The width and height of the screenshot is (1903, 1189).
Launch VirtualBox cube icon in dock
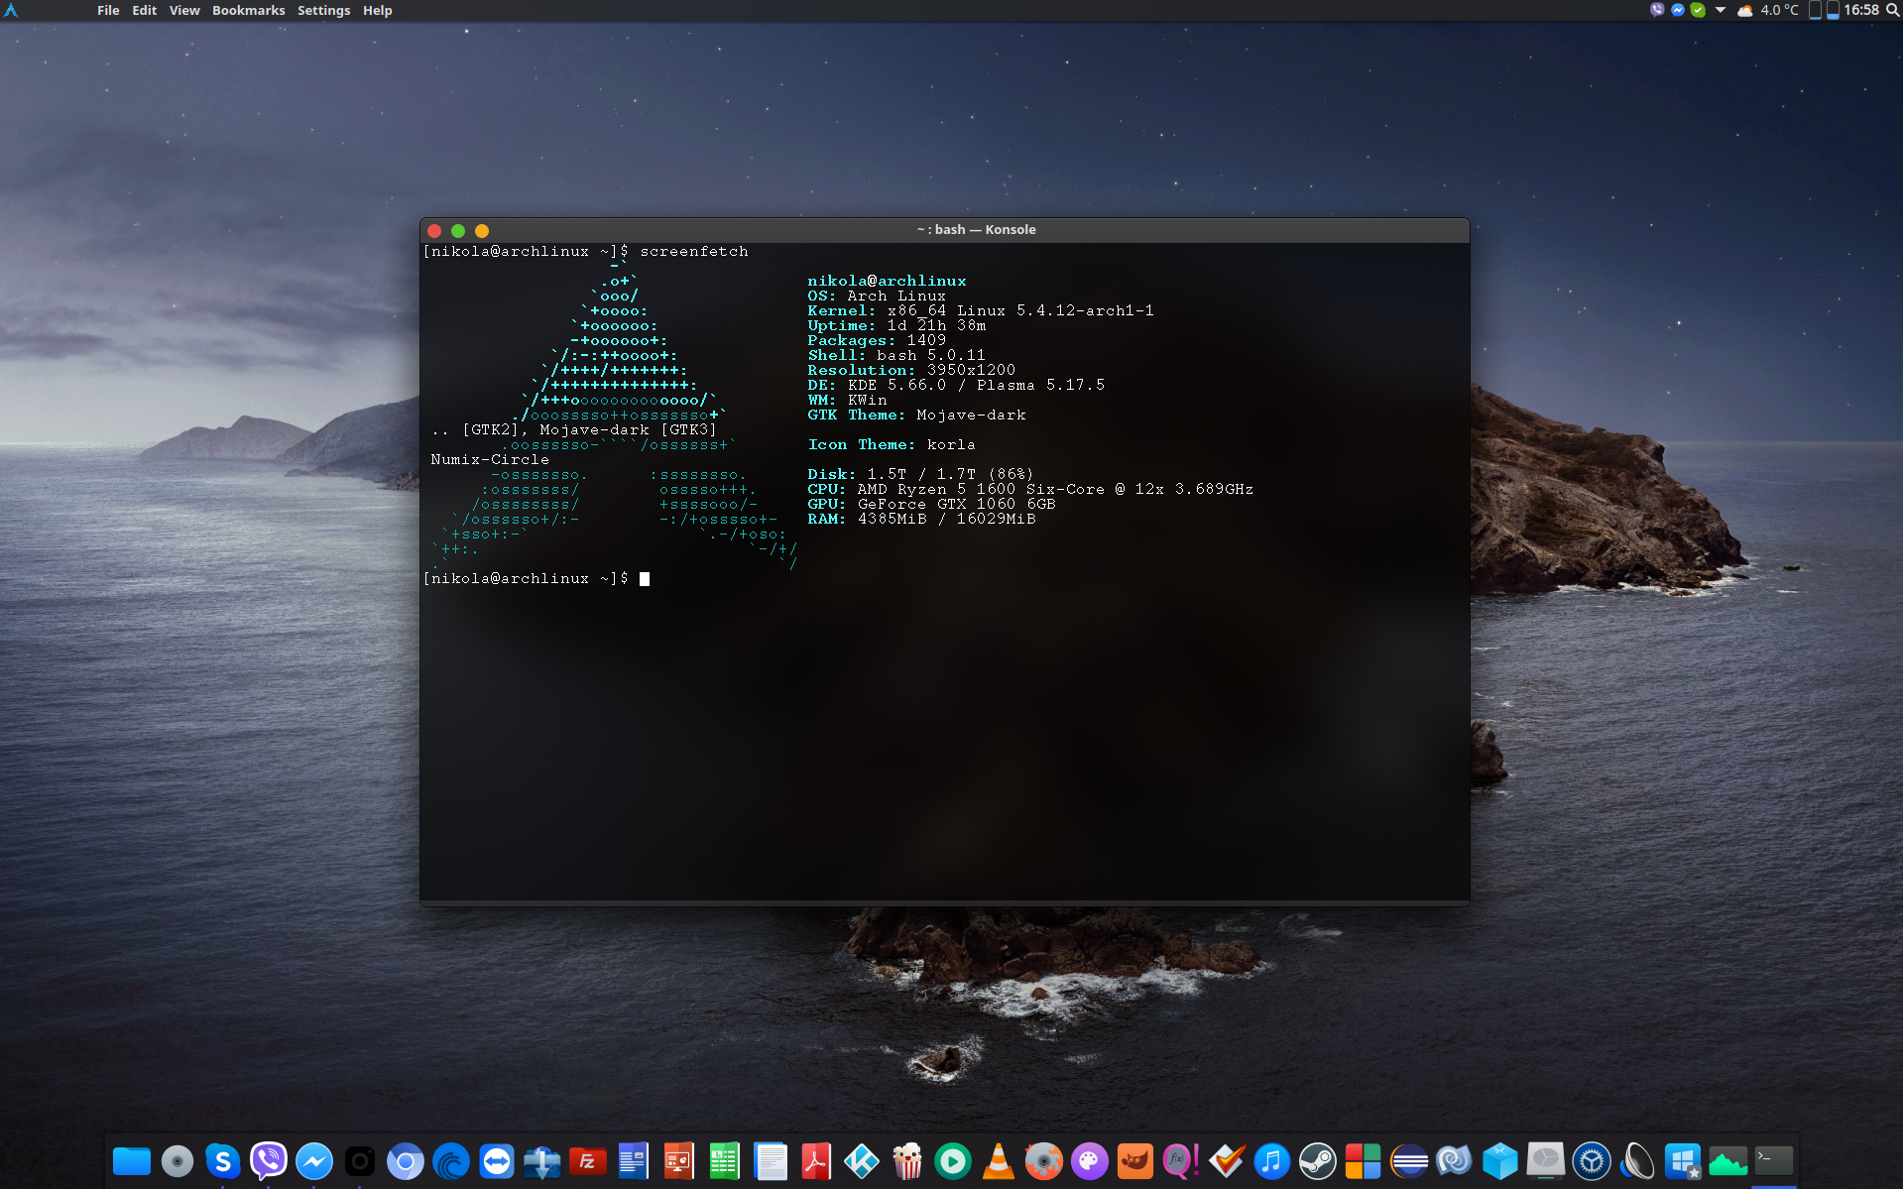[1500, 1161]
